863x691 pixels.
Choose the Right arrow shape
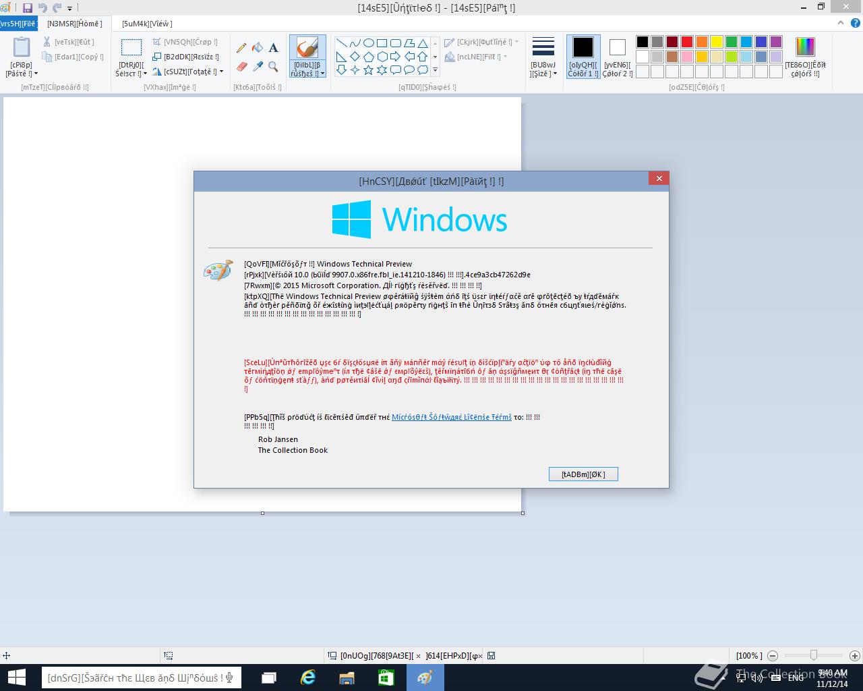point(395,57)
